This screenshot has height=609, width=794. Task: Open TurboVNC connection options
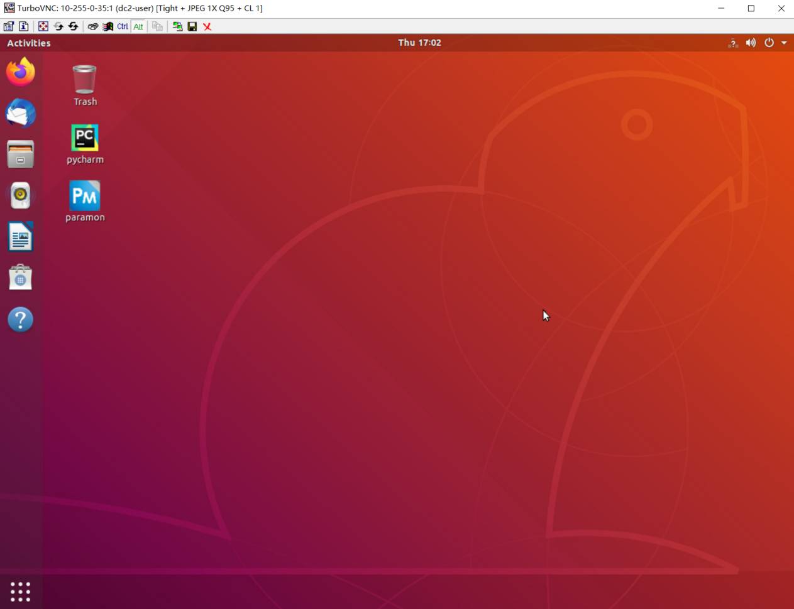pyautogui.click(x=9, y=26)
